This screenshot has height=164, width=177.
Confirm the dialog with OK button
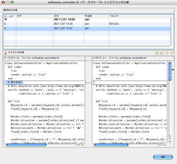(x=163, y=157)
